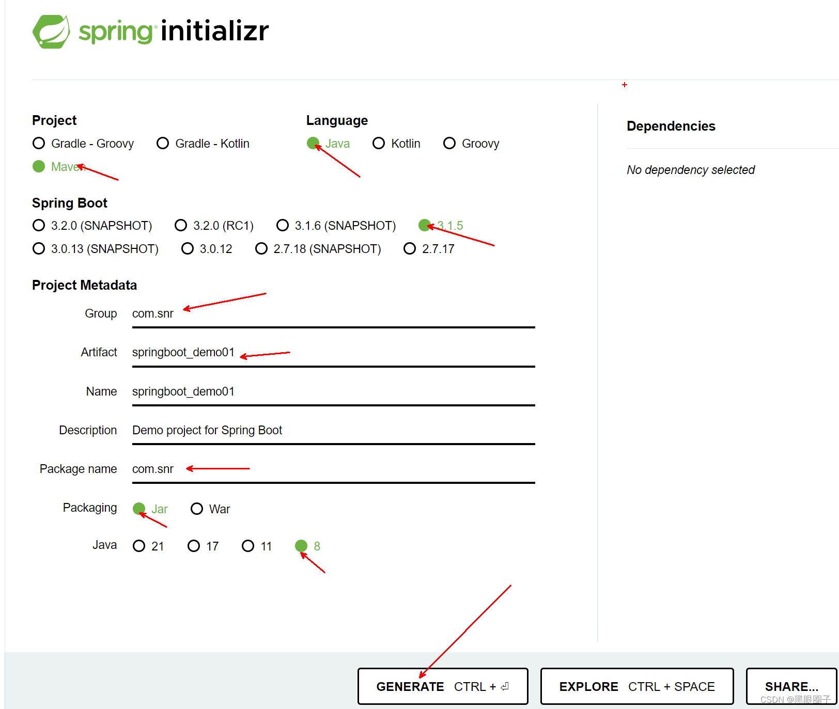Select Spring Boot version 3.0.12
The height and width of the screenshot is (709, 839).
tap(187, 248)
